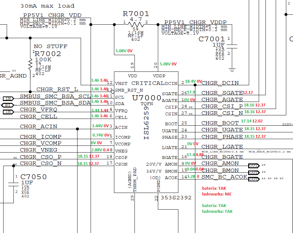Click the OUT port of CHGR_AMON
This screenshot has width=293, height=233.
[254, 165]
